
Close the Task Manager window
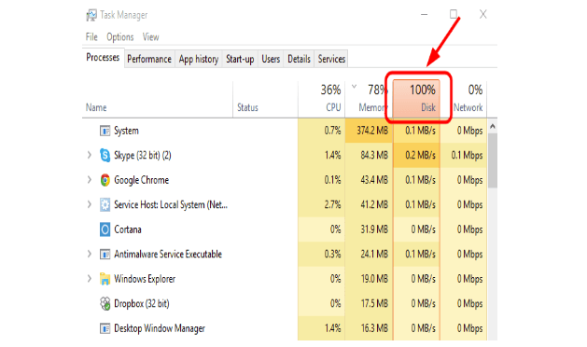click(x=482, y=15)
